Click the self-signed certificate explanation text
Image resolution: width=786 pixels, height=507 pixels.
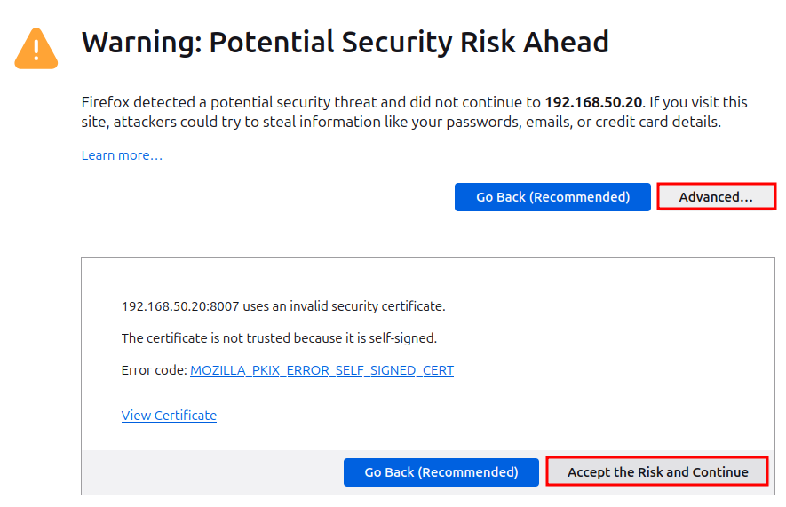coord(279,338)
